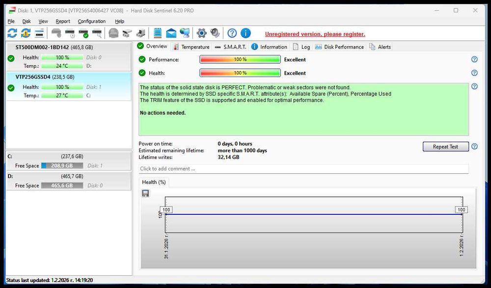Click the Click to add comment field
The width and height of the screenshot is (491, 288).
point(304,169)
